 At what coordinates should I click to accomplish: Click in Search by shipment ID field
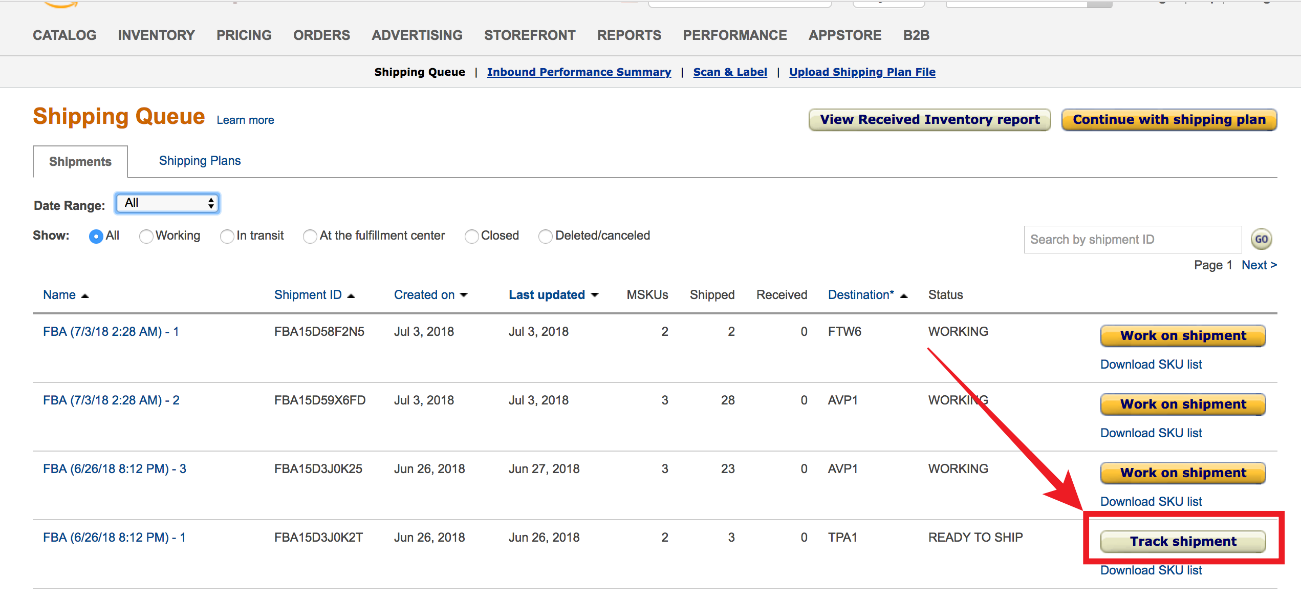click(1133, 240)
